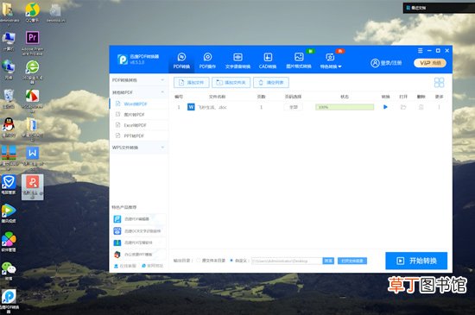475x315 pixels.
Task: Click the 在线客服 link at sidebar bottom
Action: pos(125,266)
